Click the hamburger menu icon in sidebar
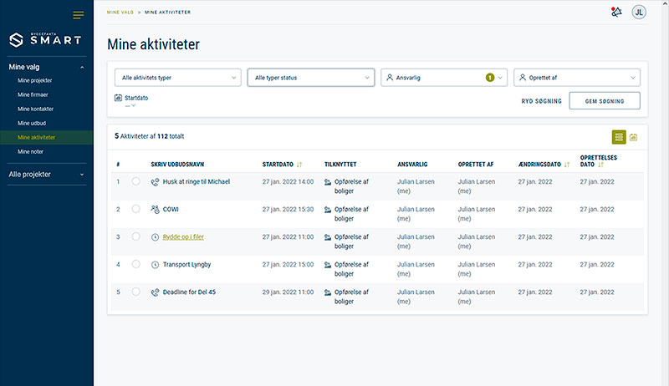 [79, 14]
